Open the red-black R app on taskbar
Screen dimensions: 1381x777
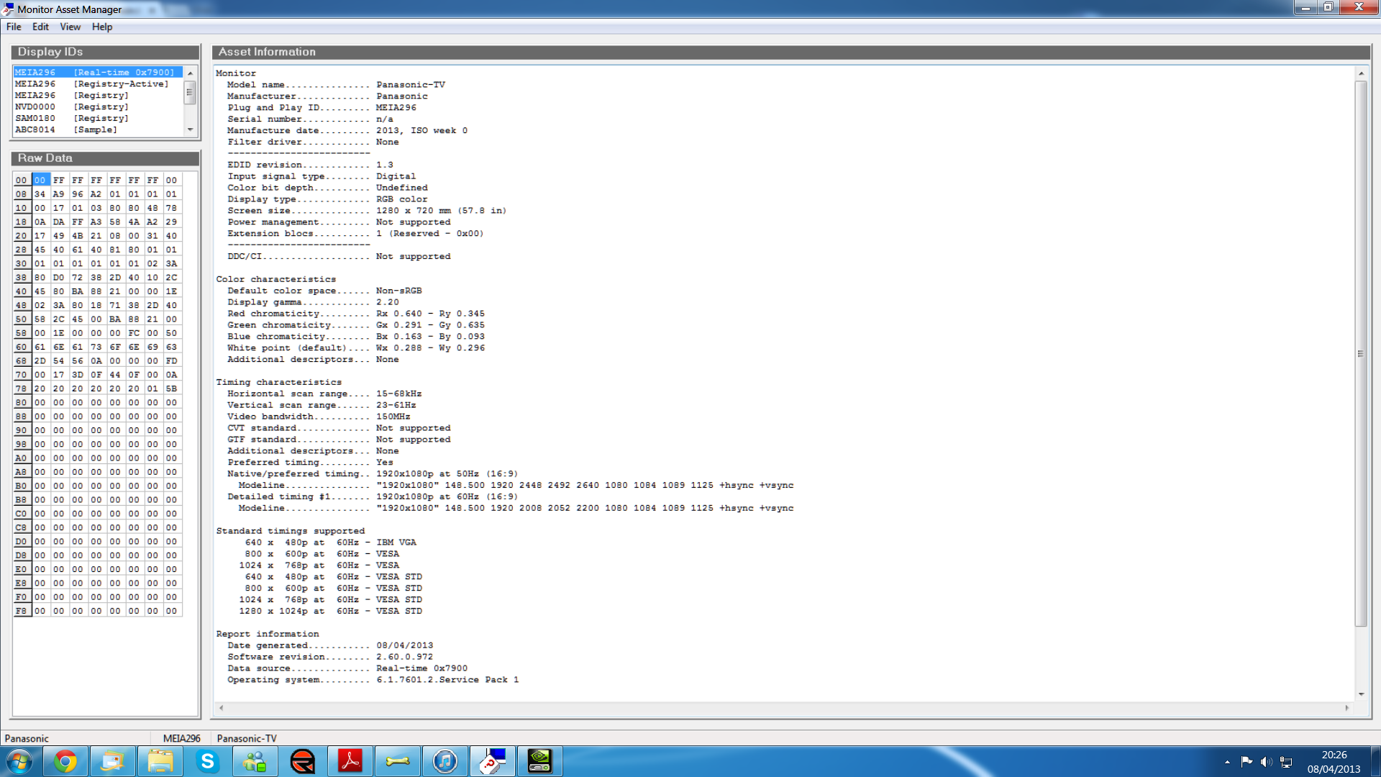click(302, 761)
